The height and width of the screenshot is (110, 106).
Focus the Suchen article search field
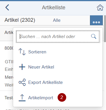point(58,37)
